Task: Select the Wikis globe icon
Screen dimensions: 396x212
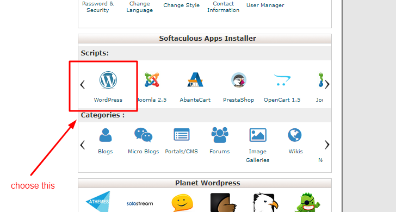Action: point(295,135)
